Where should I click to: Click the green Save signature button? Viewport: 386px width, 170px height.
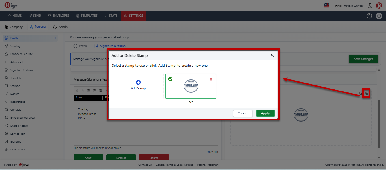click(x=88, y=158)
